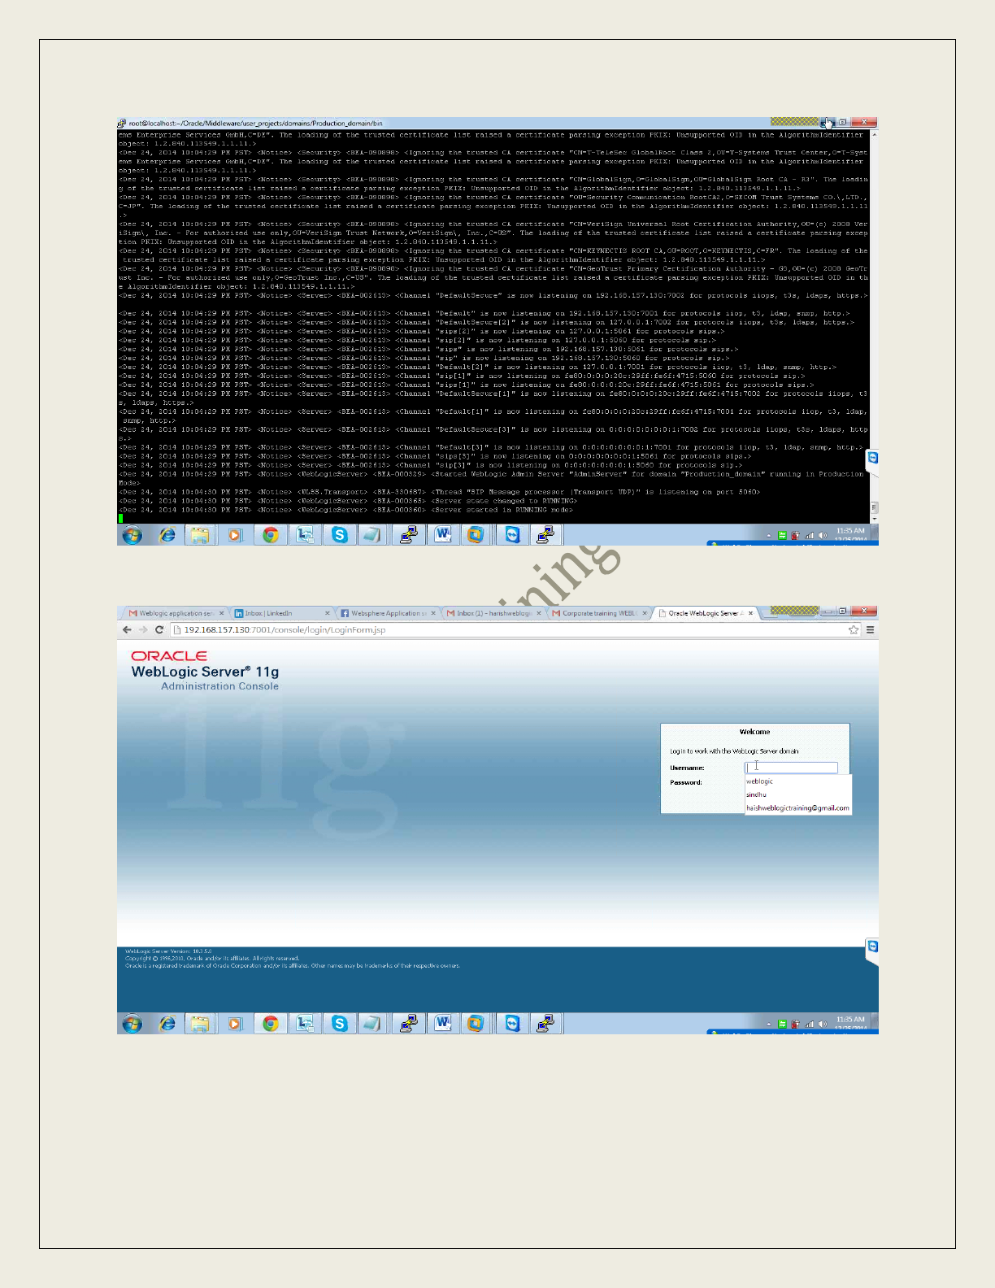Click the Skype taskbar icon under the browser window
Viewport: 995px width, 1288px height.
(340, 1023)
